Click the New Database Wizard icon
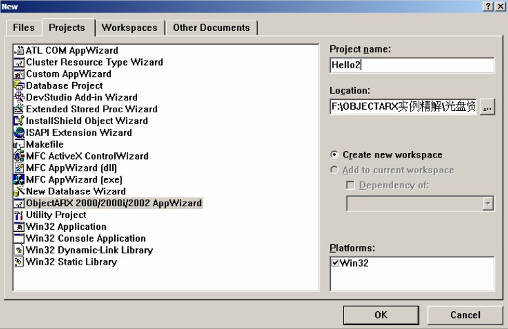 (x=19, y=192)
